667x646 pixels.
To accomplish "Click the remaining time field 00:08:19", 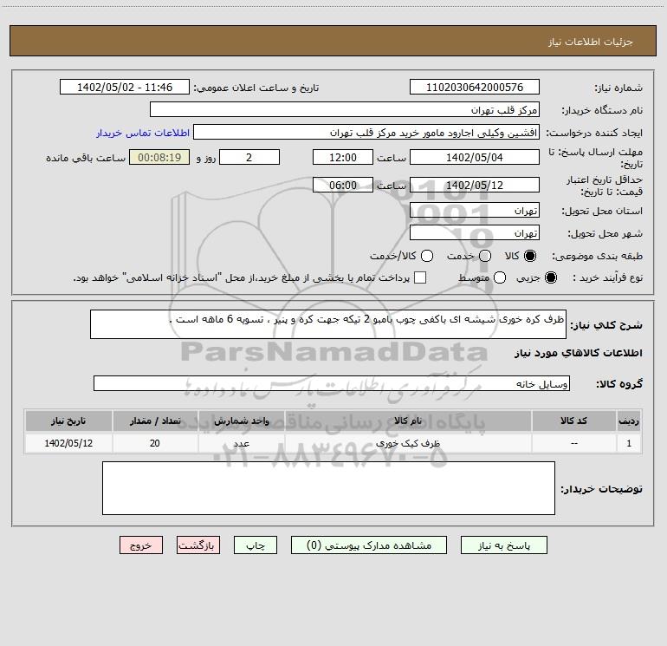I will coord(159,157).
